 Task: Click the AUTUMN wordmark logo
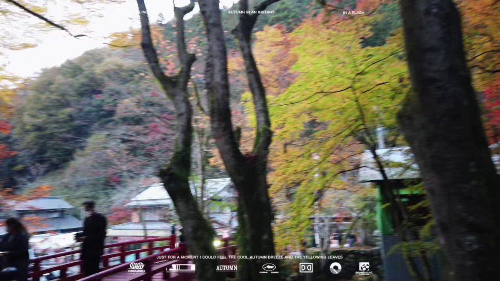click(x=226, y=268)
